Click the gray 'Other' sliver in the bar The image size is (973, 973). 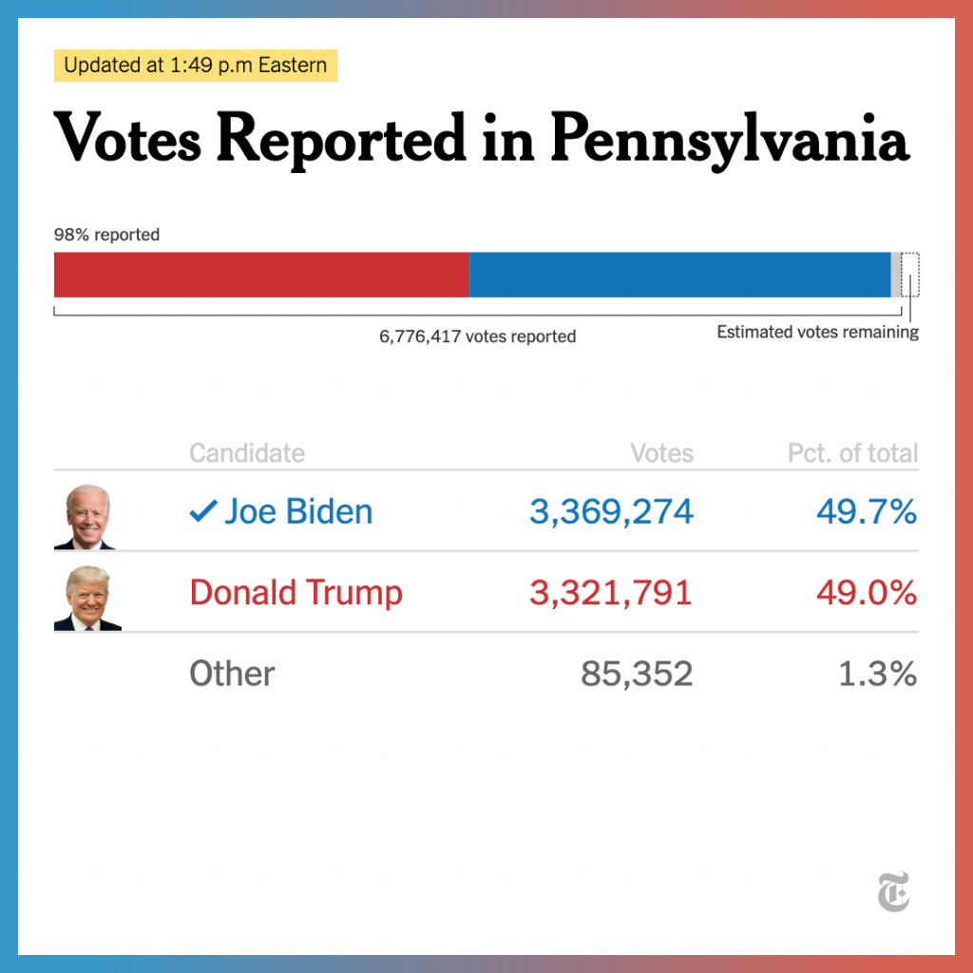click(x=896, y=275)
